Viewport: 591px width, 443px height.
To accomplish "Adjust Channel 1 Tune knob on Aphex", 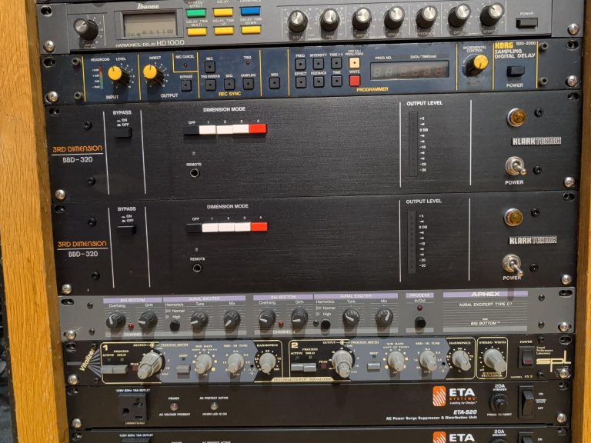I will point(199,320).
